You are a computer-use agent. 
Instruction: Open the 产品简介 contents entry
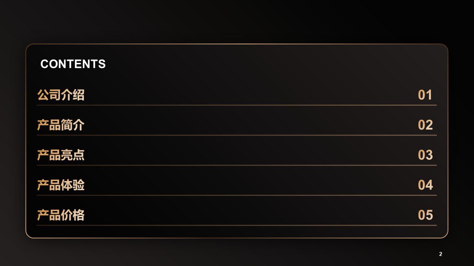61,125
